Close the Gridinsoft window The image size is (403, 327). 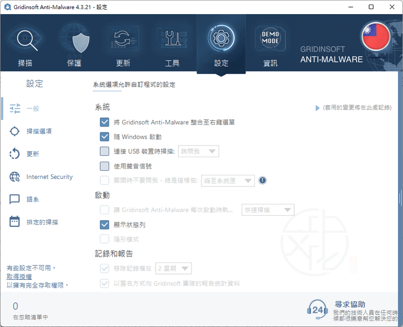392,7
